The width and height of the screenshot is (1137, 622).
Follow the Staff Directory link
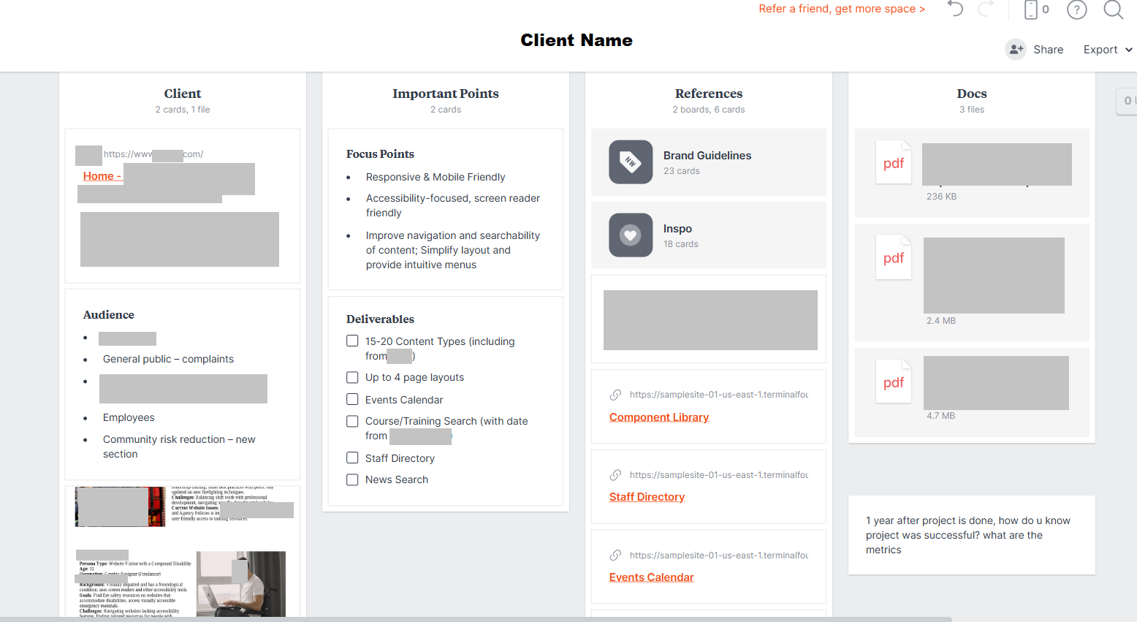[647, 497]
